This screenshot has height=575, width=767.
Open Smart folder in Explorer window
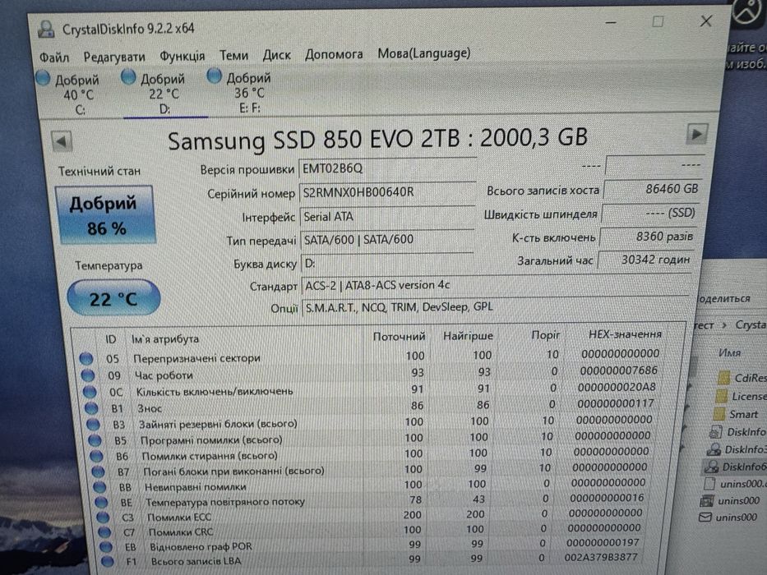pyautogui.click(x=736, y=415)
